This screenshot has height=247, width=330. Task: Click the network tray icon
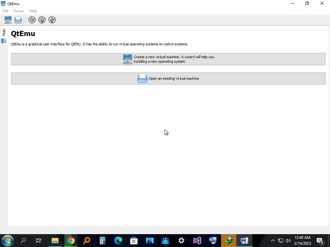281,241
